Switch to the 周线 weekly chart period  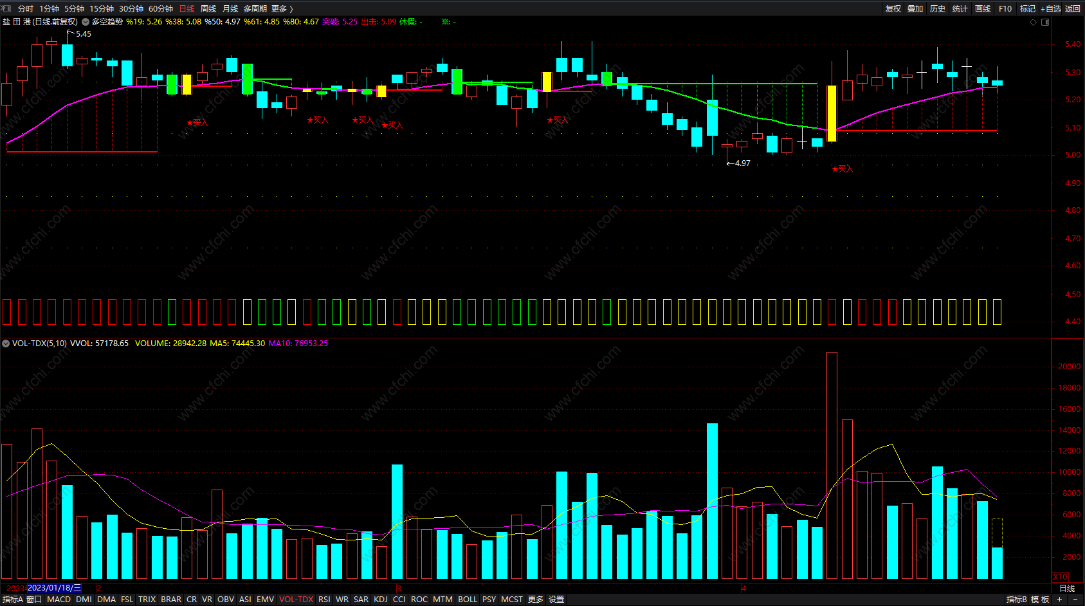[208, 8]
